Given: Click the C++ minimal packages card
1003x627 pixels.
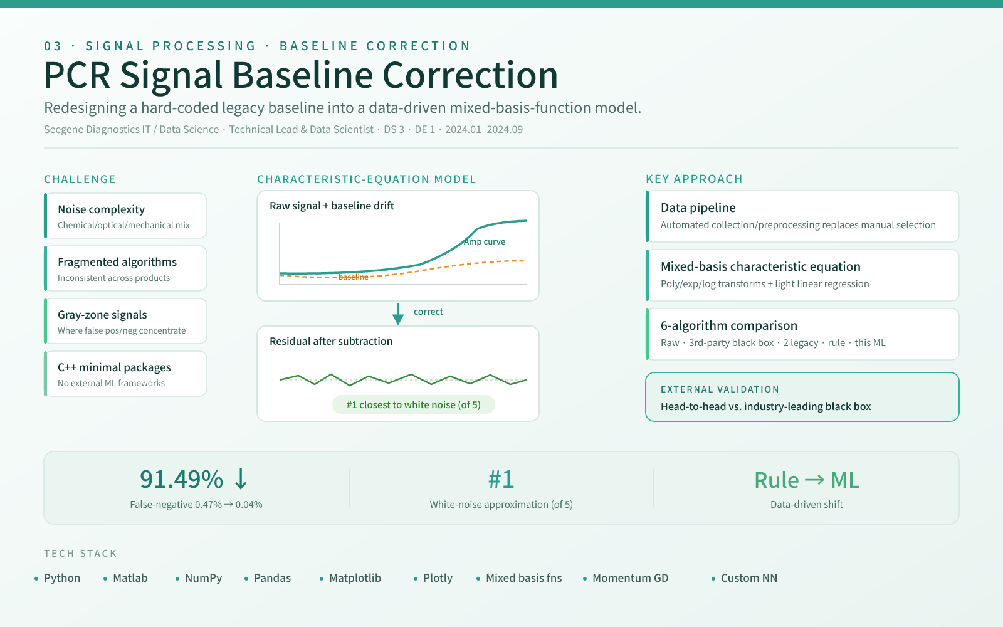Looking at the screenshot, I should pyautogui.click(x=125, y=374).
